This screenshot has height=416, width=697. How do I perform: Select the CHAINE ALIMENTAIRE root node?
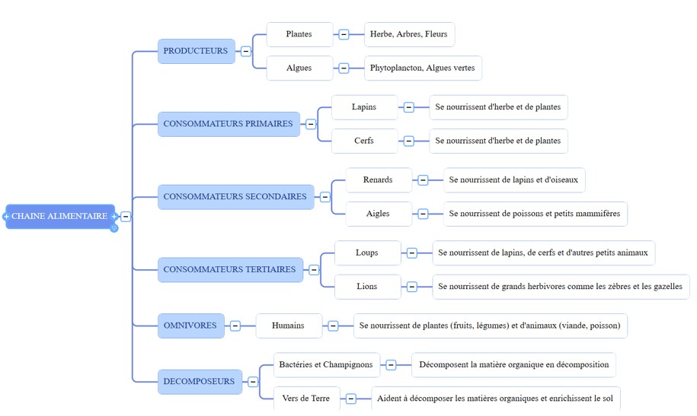point(60,217)
